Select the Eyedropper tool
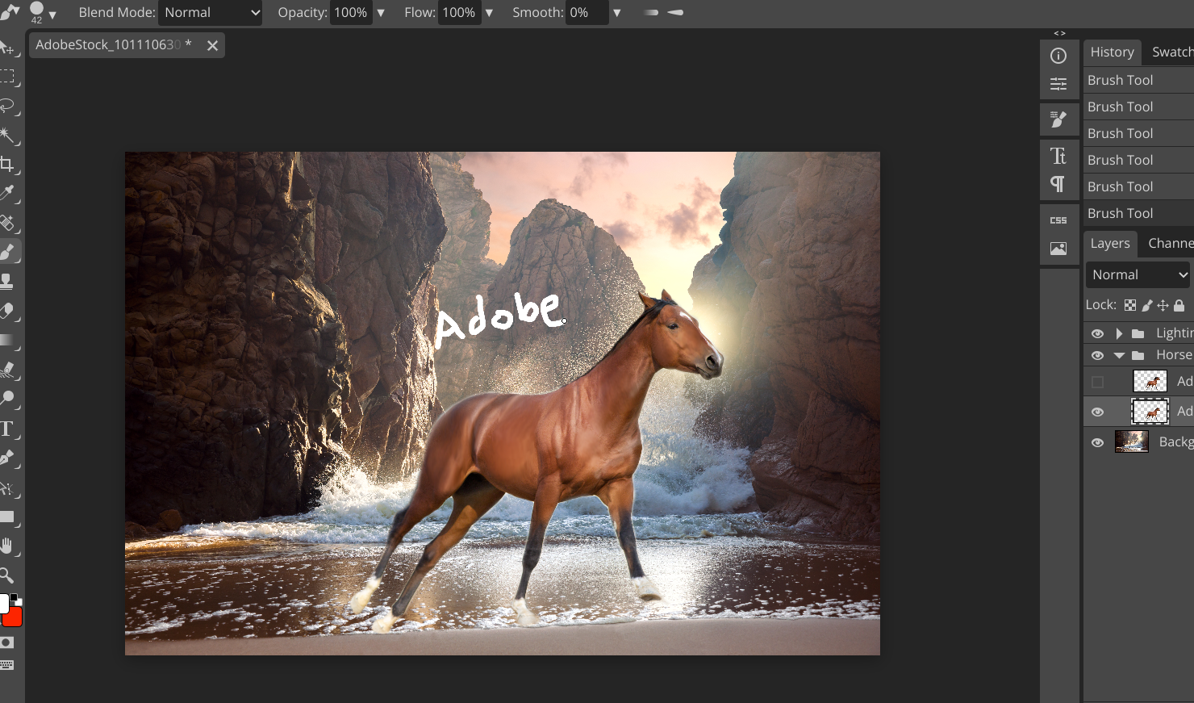 coord(8,193)
